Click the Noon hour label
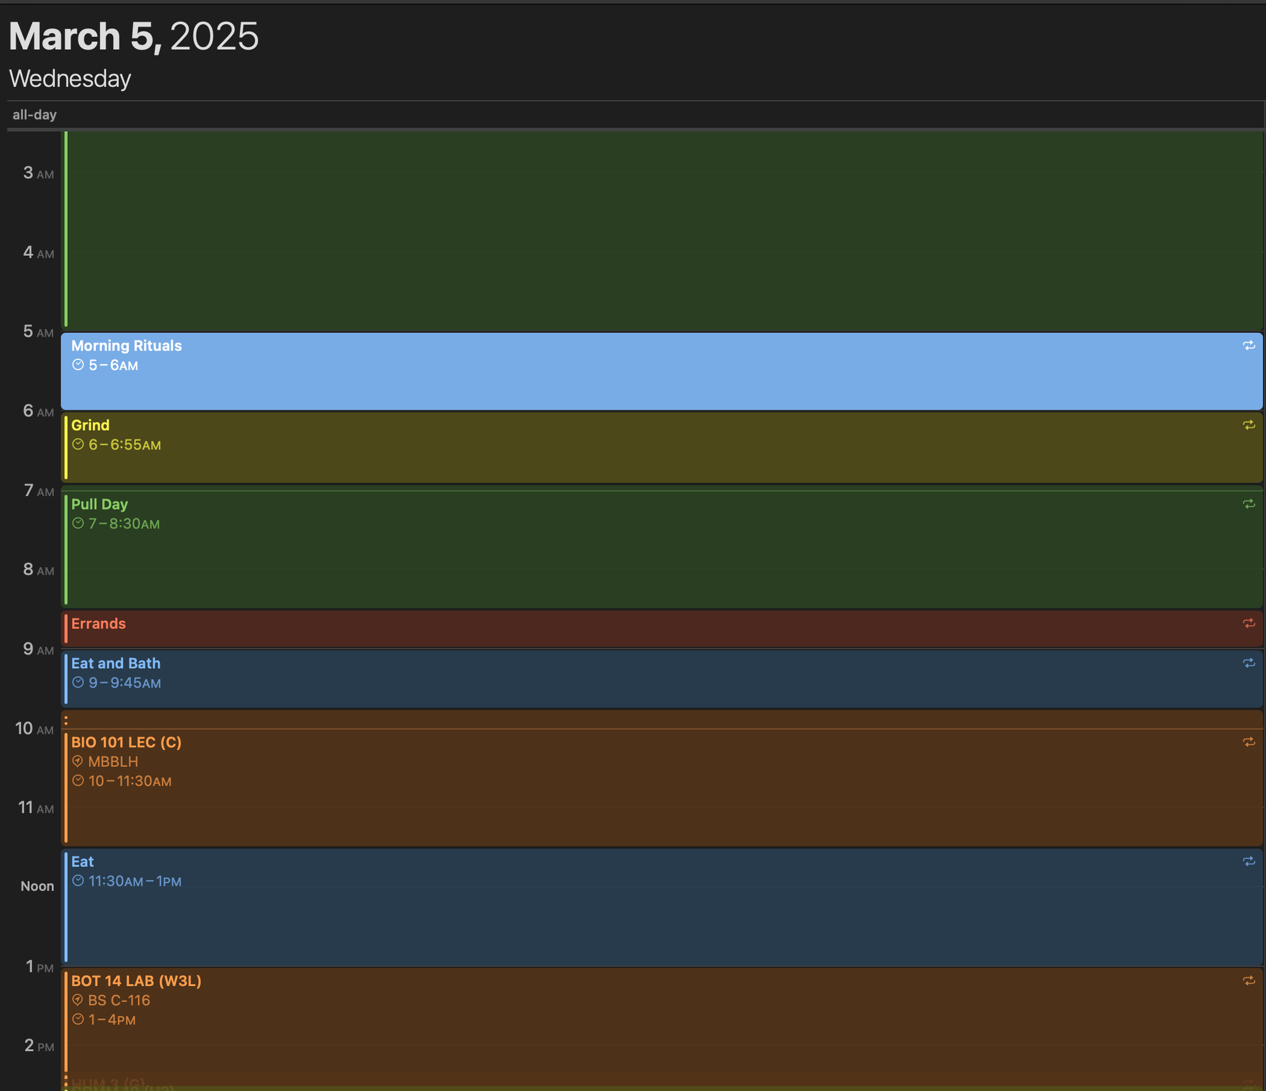 click(37, 887)
